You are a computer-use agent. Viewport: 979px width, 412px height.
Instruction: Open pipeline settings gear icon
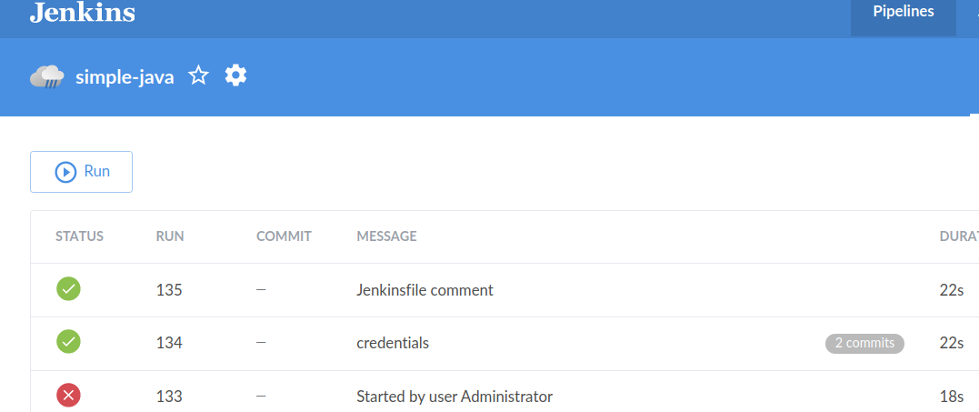(x=235, y=75)
